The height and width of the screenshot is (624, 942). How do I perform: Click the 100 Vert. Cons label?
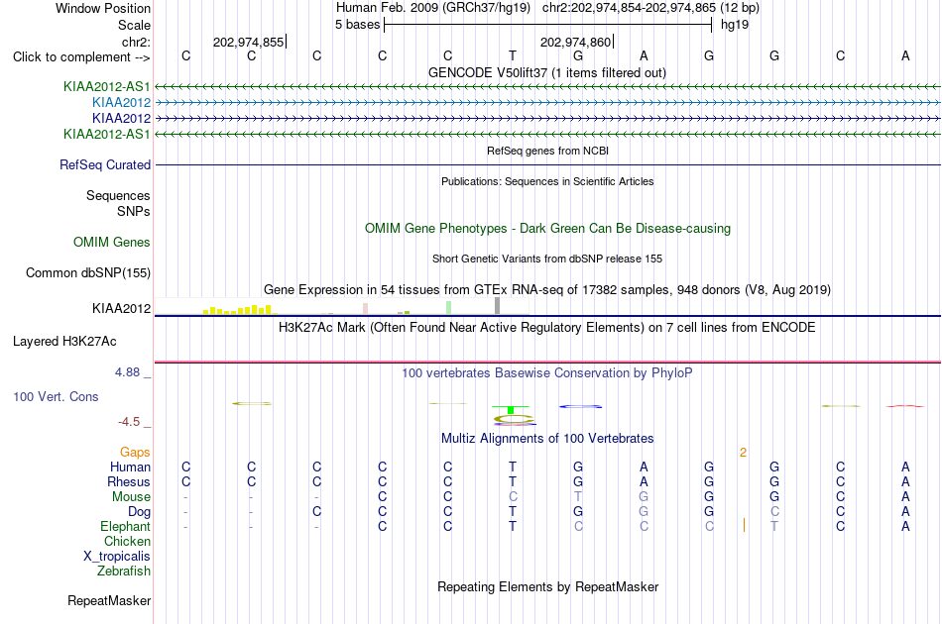click(56, 396)
